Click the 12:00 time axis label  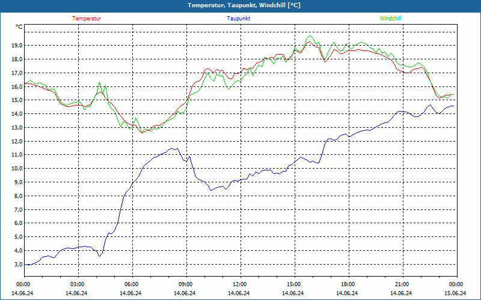240,284
